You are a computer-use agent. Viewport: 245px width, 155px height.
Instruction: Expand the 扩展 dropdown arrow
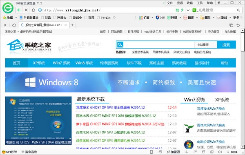click(x=152, y=18)
